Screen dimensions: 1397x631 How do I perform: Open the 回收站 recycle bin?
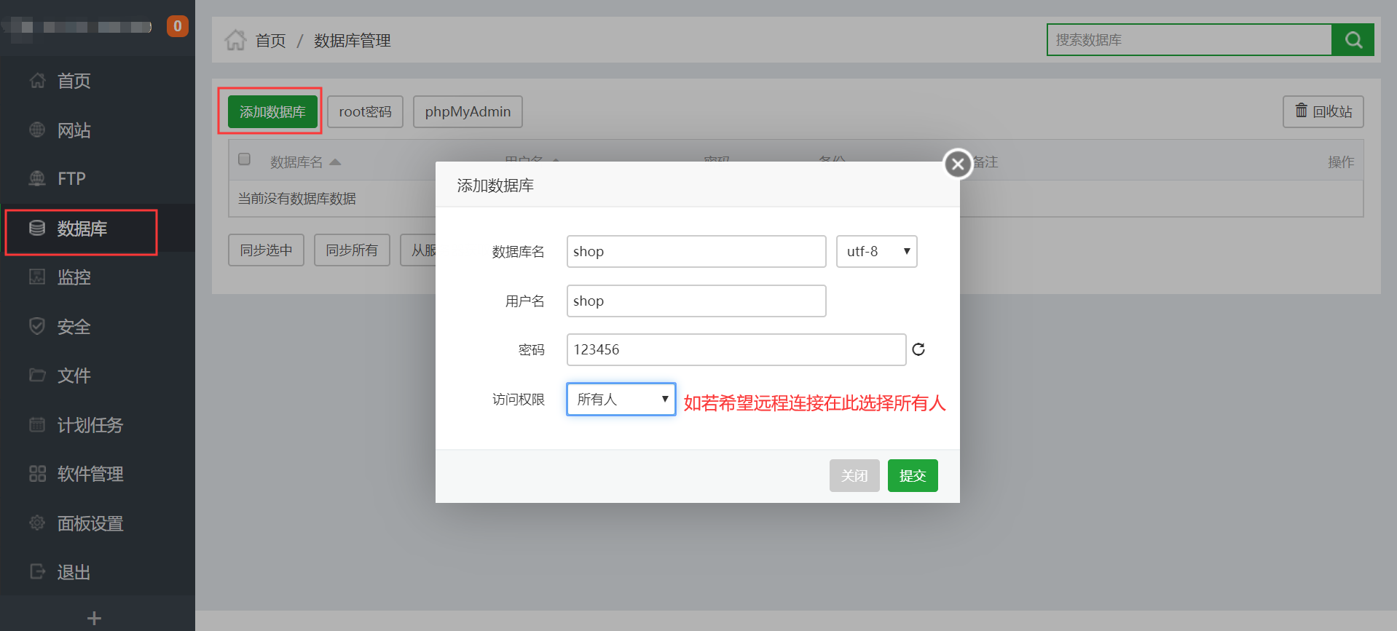click(x=1323, y=111)
